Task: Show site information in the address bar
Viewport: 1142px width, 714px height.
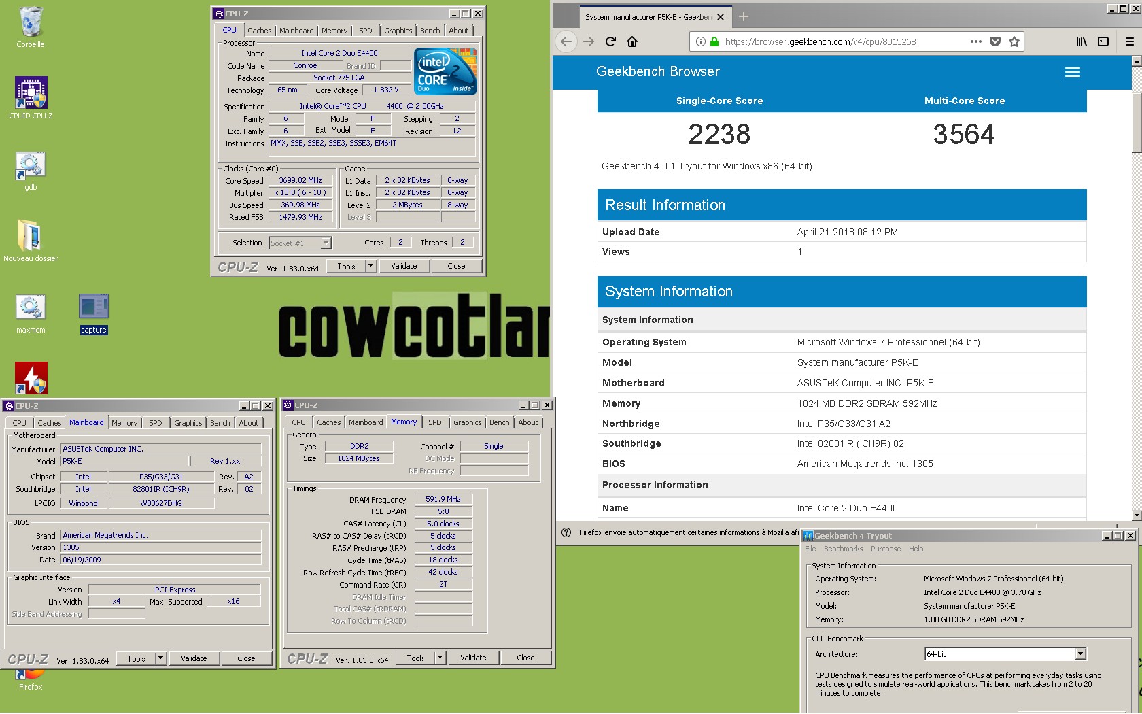Action: [x=701, y=41]
